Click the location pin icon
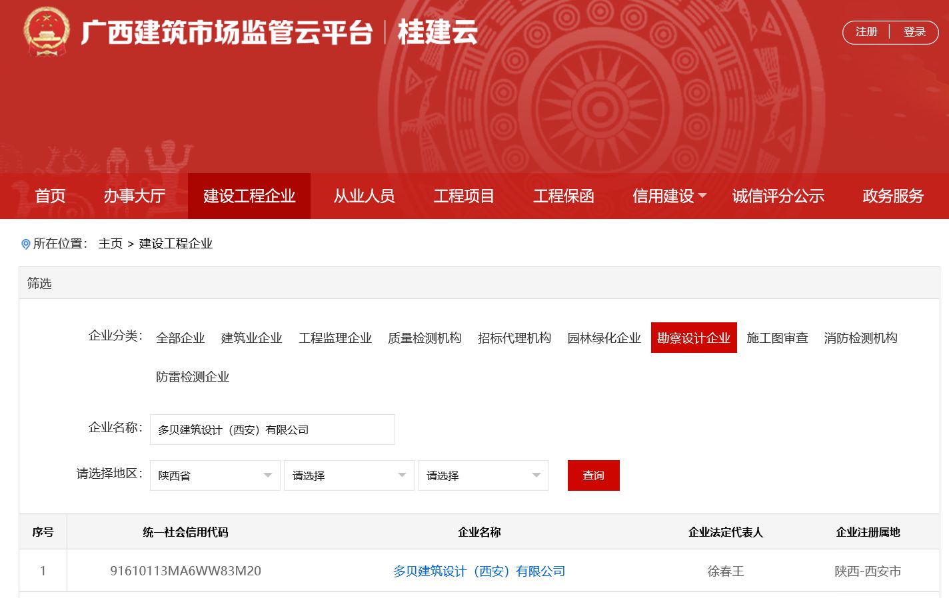The height and width of the screenshot is (598, 949). click(x=26, y=244)
